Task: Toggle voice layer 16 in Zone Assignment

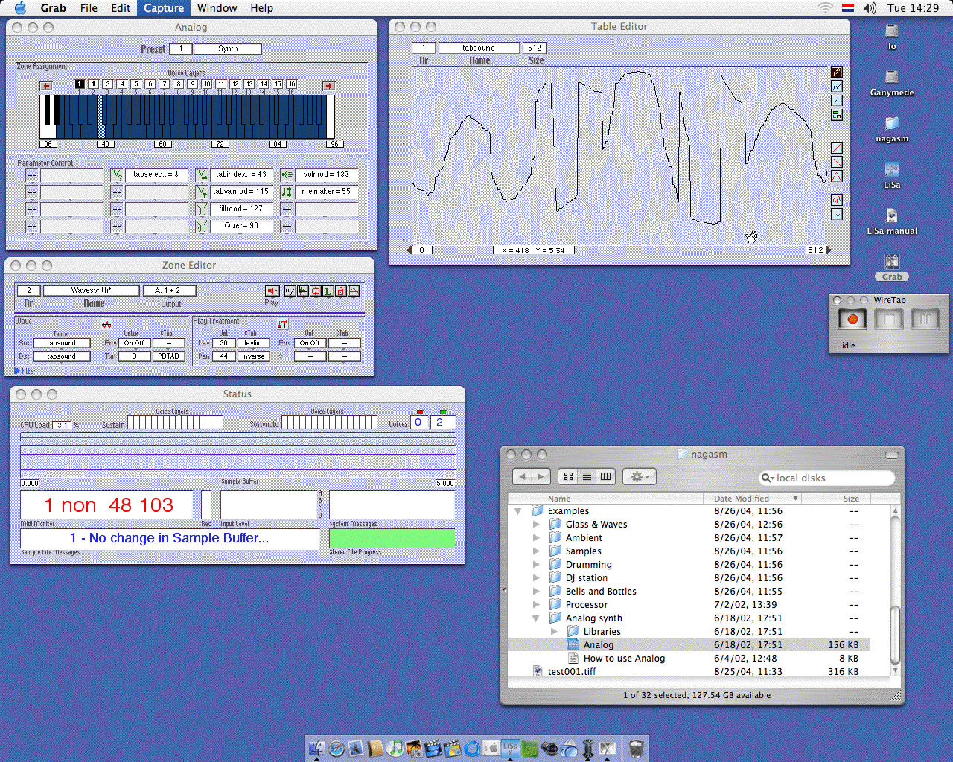Action: coord(292,84)
